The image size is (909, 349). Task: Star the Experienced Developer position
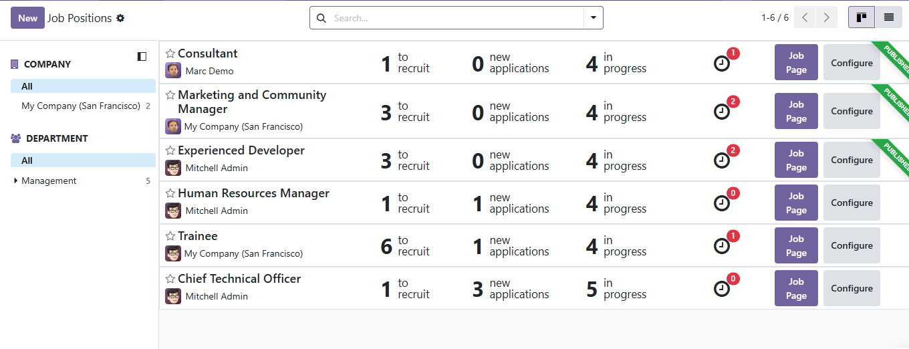click(x=170, y=151)
